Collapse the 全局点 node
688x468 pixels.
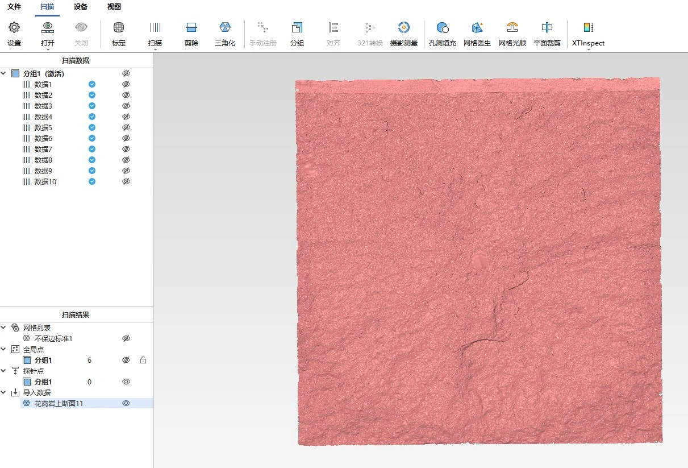pyautogui.click(x=5, y=349)
